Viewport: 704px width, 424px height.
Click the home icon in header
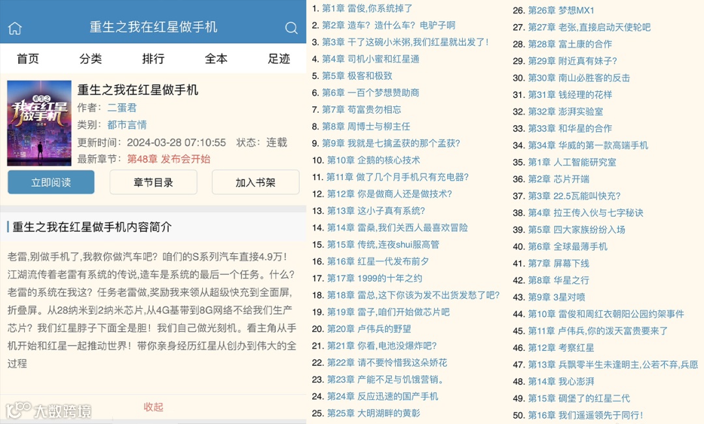(x=15, y=28)
